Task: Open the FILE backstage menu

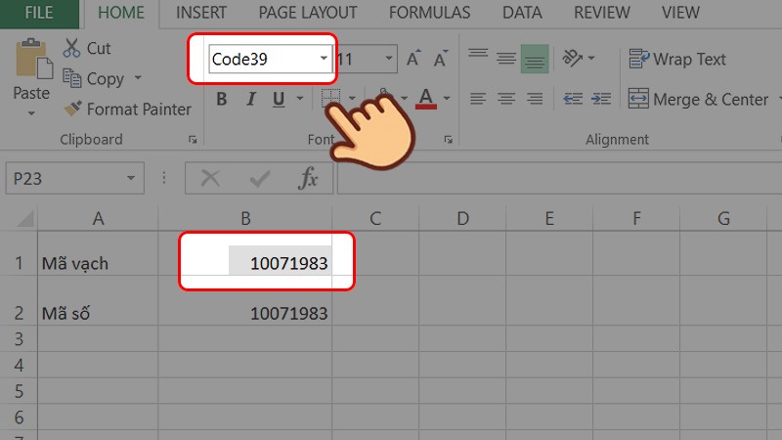Action: point(39,13)
